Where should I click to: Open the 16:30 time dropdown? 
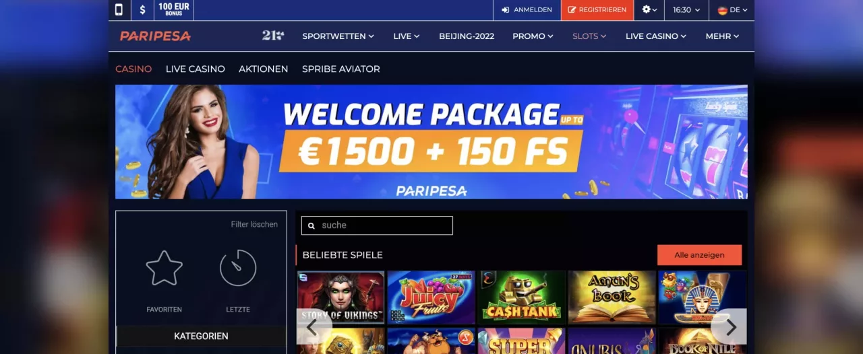coord(686,10)
